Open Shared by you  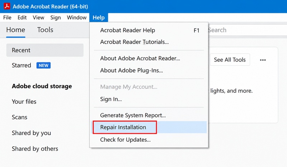31,133
